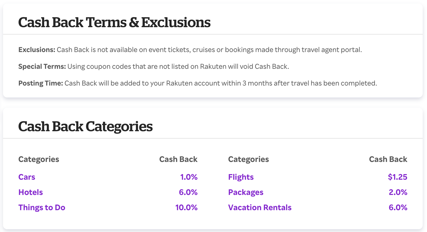Click the 6.0% rate for Vacation Rentals

pyautogui.click(x=398, y=207)
